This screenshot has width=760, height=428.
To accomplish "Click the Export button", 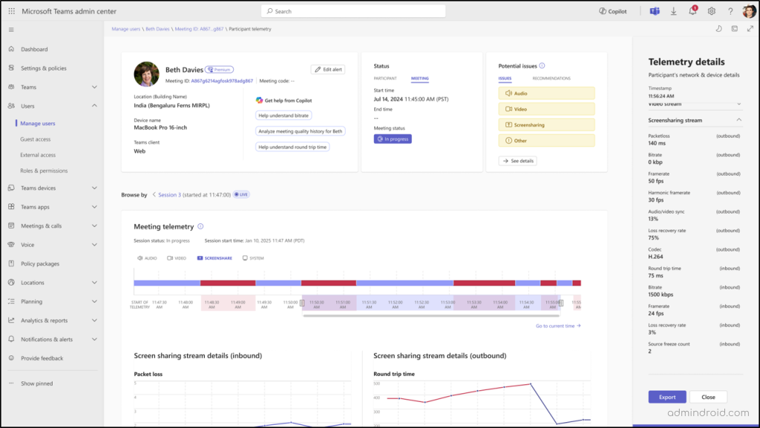I will [x=666, y=397].
